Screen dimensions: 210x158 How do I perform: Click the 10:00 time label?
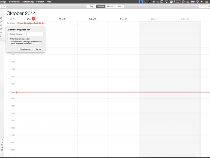pos(13,54)
